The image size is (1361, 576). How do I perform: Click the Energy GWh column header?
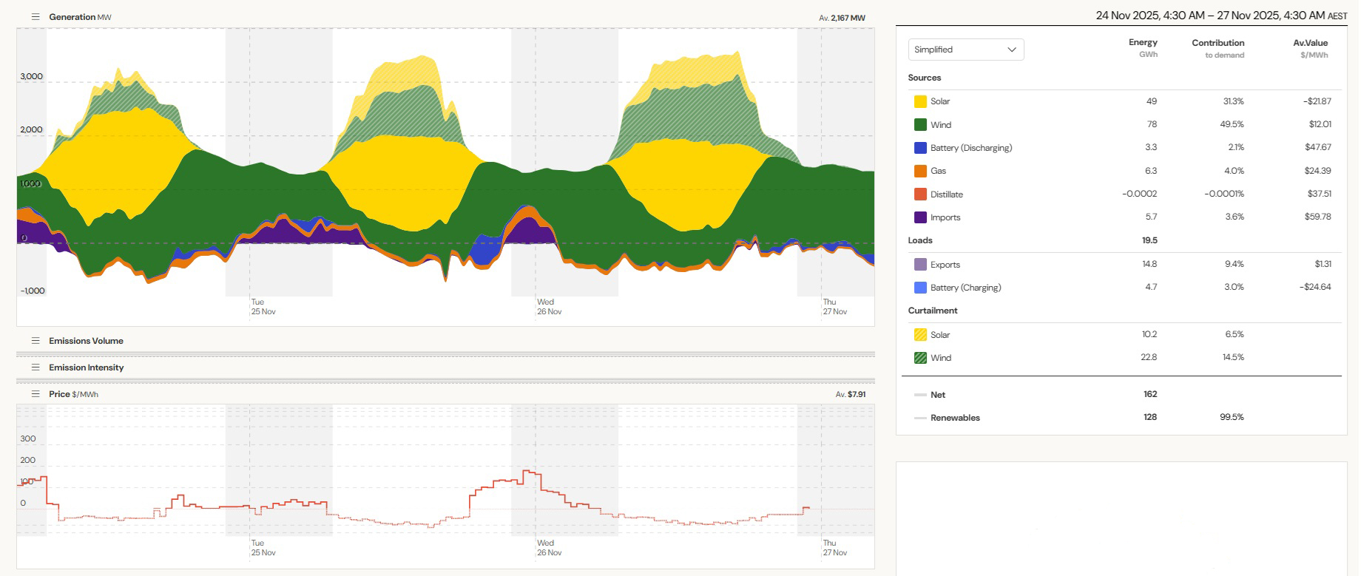(x=1143, y=48)
